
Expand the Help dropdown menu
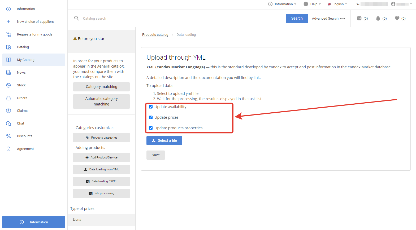(x=313, y=4)
